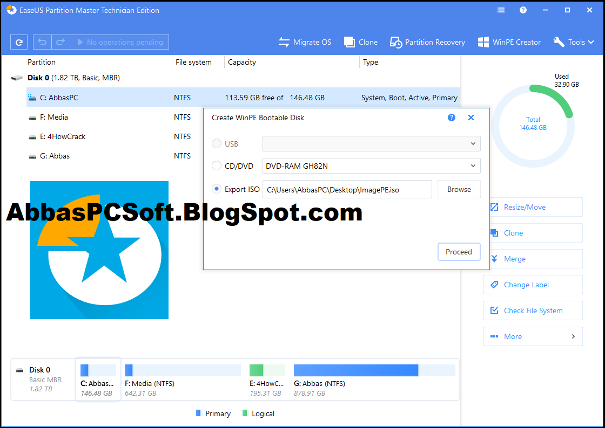Select C: Abbas block in disk map
Image resolution: width=605 pixels, height=428 pixels.
coord(98,379)
